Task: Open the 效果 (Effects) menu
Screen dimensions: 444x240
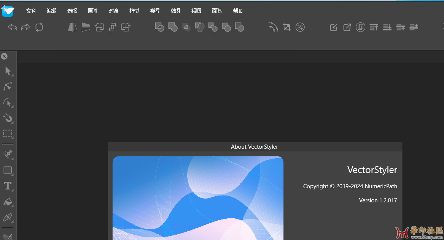Action: (x=175, y=11)
